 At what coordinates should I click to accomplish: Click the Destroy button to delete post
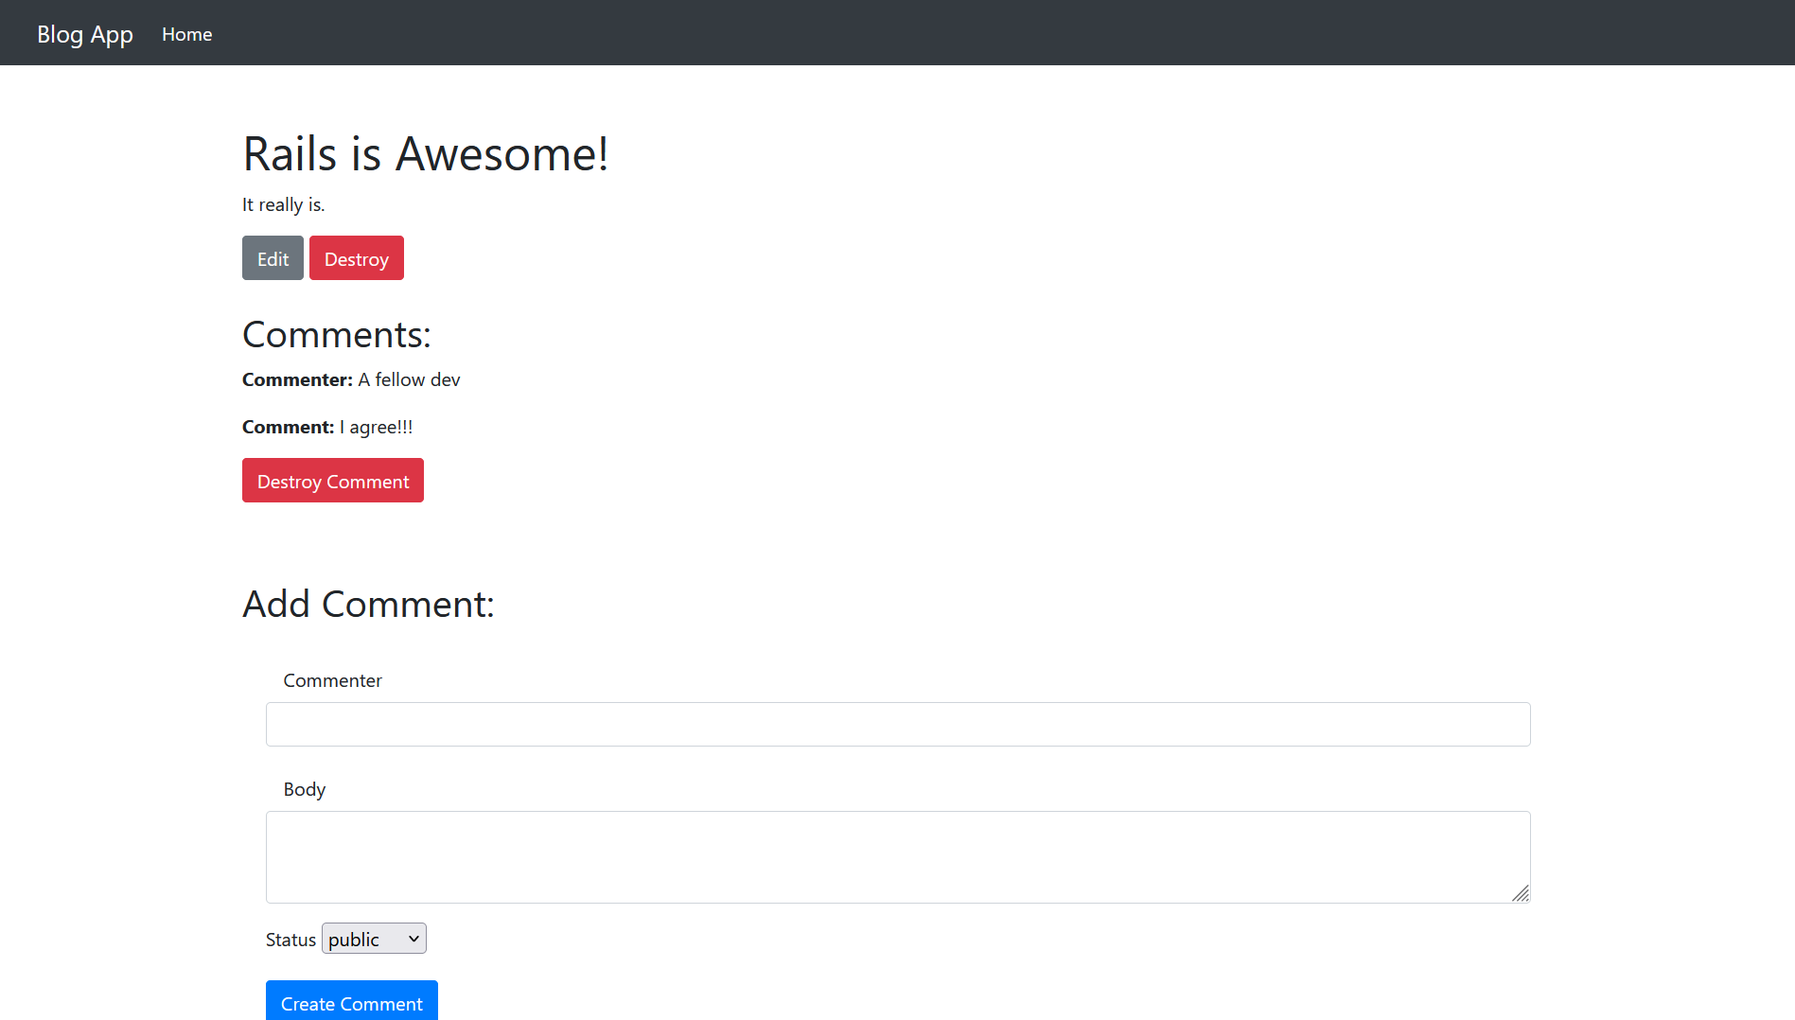(356, 257)
